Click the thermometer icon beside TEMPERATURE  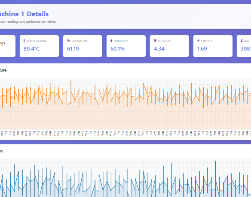[24, 41]
